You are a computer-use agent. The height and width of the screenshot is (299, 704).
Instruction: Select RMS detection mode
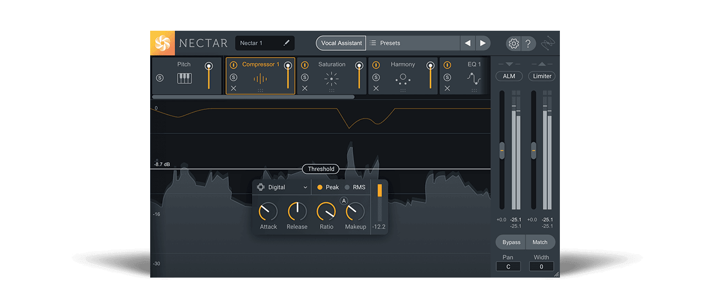pos(355,187)
